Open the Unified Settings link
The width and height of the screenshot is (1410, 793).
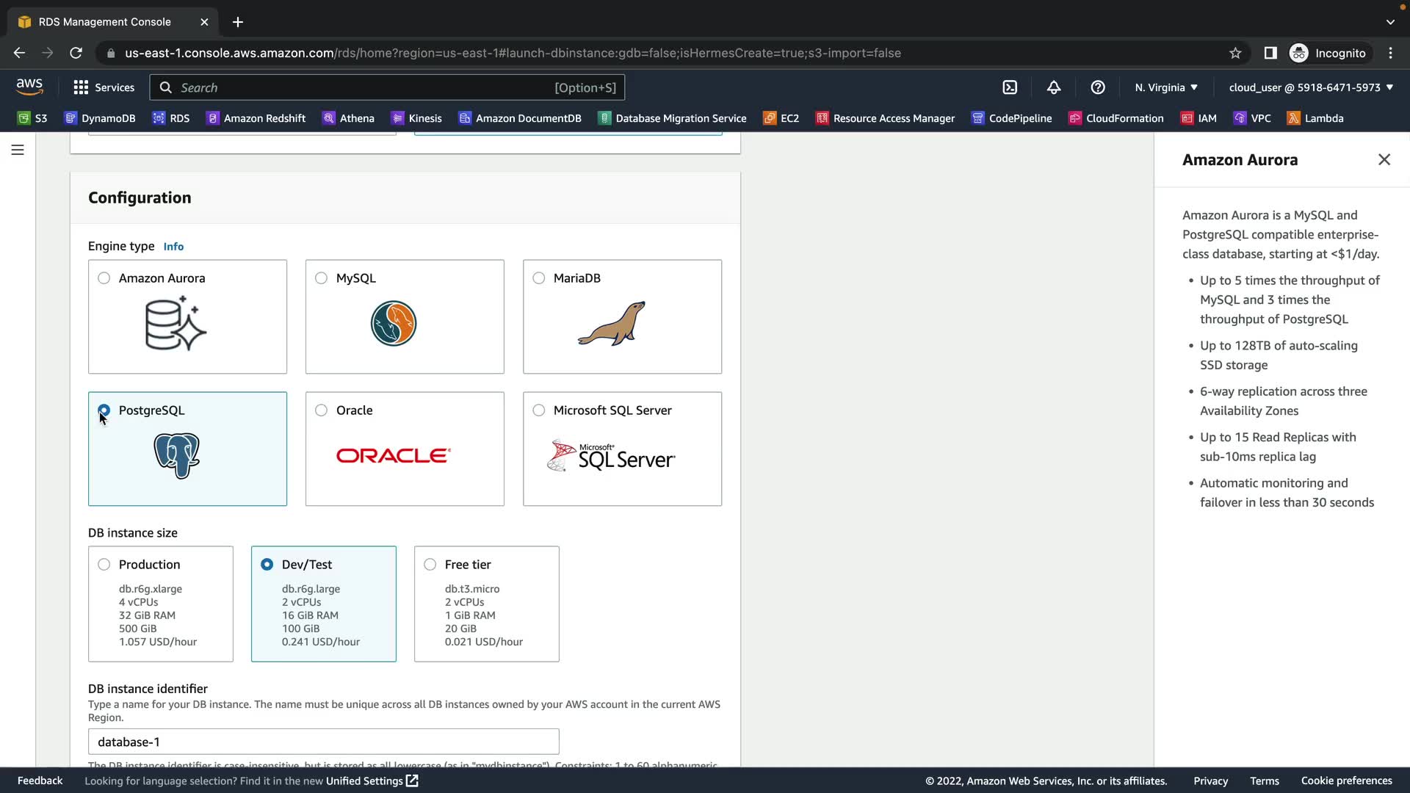372,781
